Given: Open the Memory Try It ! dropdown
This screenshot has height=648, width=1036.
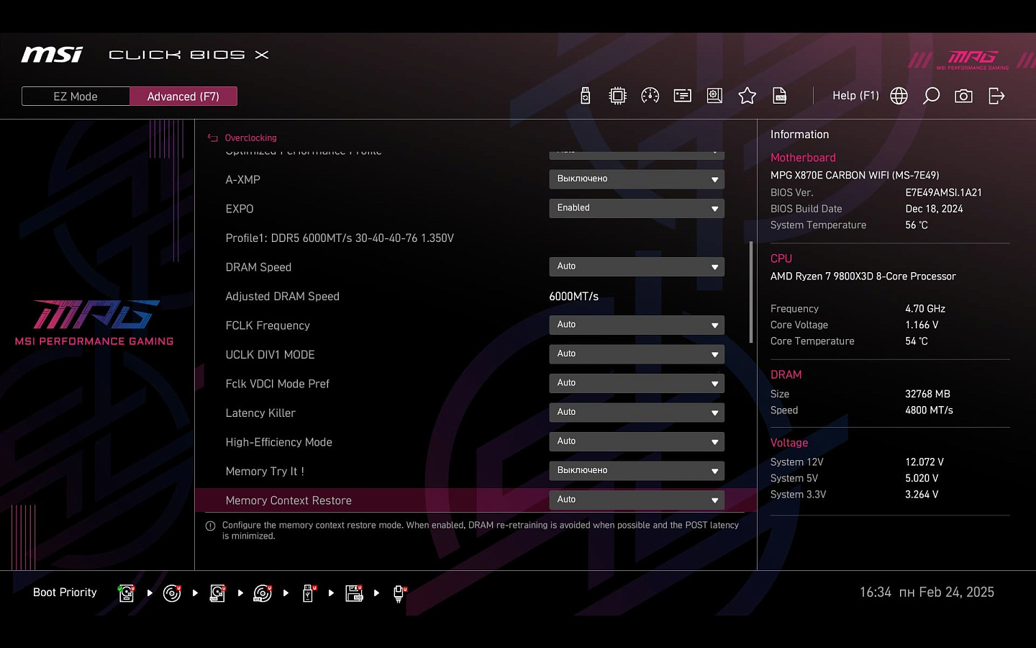Looking at the screenshot, I should point(636,471).
